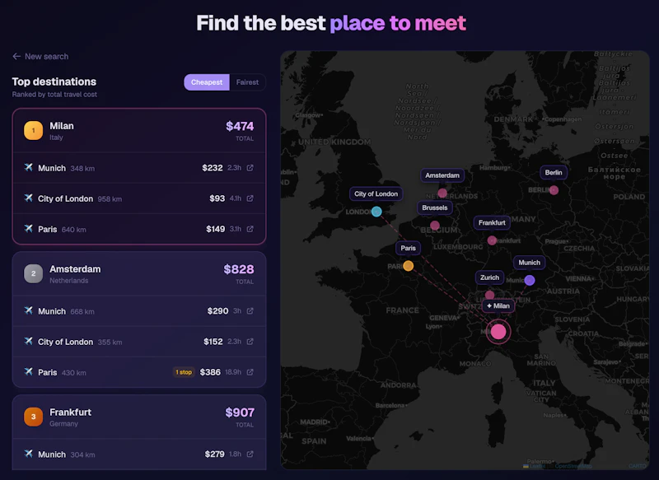Click the Top destinations heading
This screenshot has height=480, width=659.
tap(54, 82)
